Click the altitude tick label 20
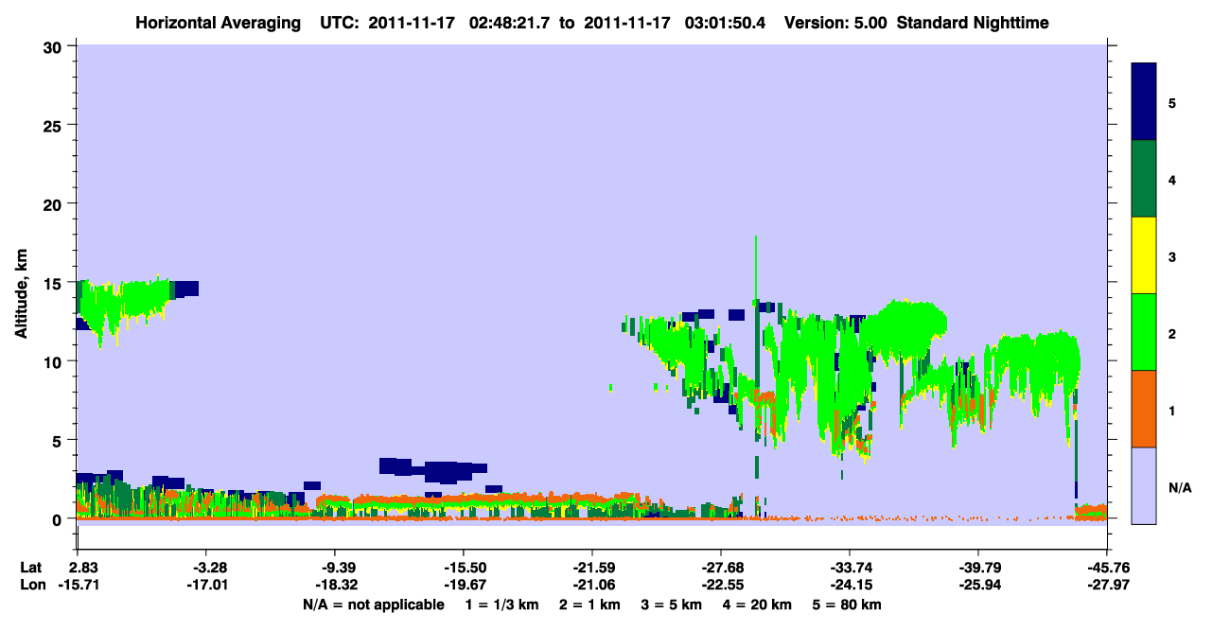The image size is (1230, 631). pyautogui.click(x=55, y=203)
